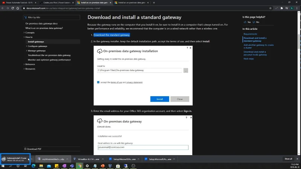Open the Chrome profile avatar
The height and width of the screenshot is (169, 301).
point(292,8)
